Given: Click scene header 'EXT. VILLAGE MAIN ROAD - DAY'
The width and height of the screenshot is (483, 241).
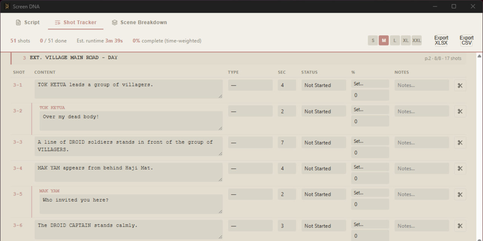Looking at the screenshot, I should tap(74, 58).
